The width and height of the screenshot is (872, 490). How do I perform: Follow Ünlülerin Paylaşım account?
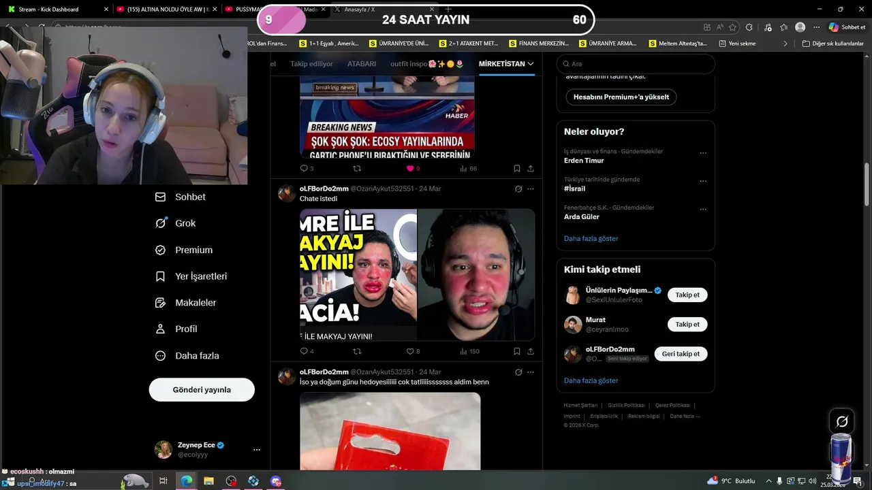687,295
